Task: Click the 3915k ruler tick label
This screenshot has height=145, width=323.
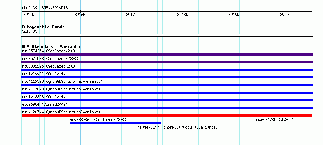Action: click(29, 15)
